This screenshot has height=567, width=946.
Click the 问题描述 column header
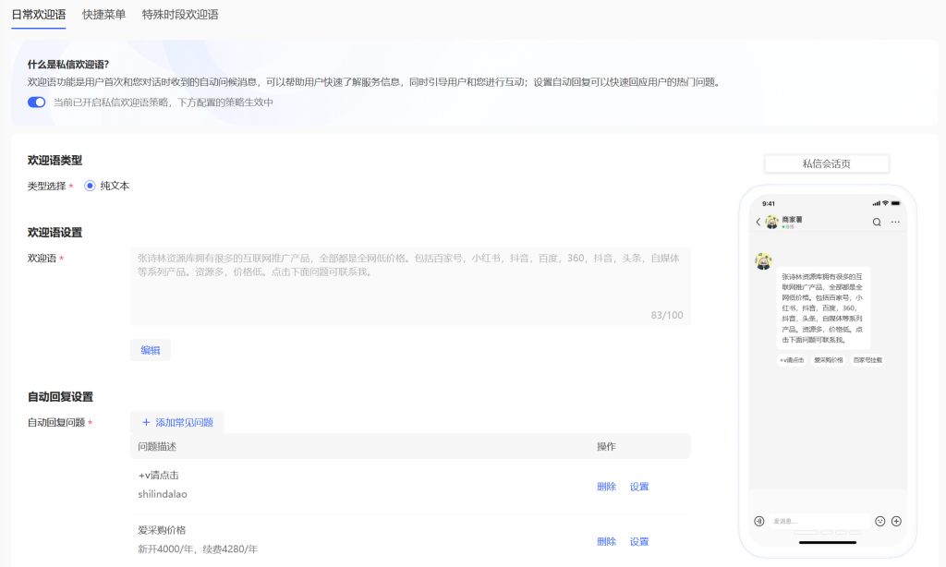[157, 446]
